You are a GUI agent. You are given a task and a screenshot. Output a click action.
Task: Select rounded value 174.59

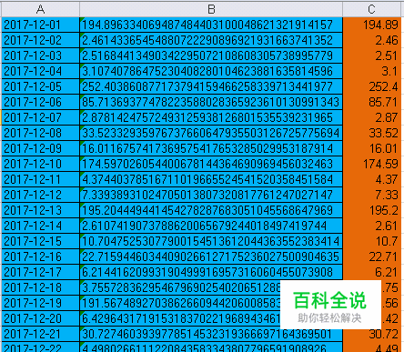point(371,164)
